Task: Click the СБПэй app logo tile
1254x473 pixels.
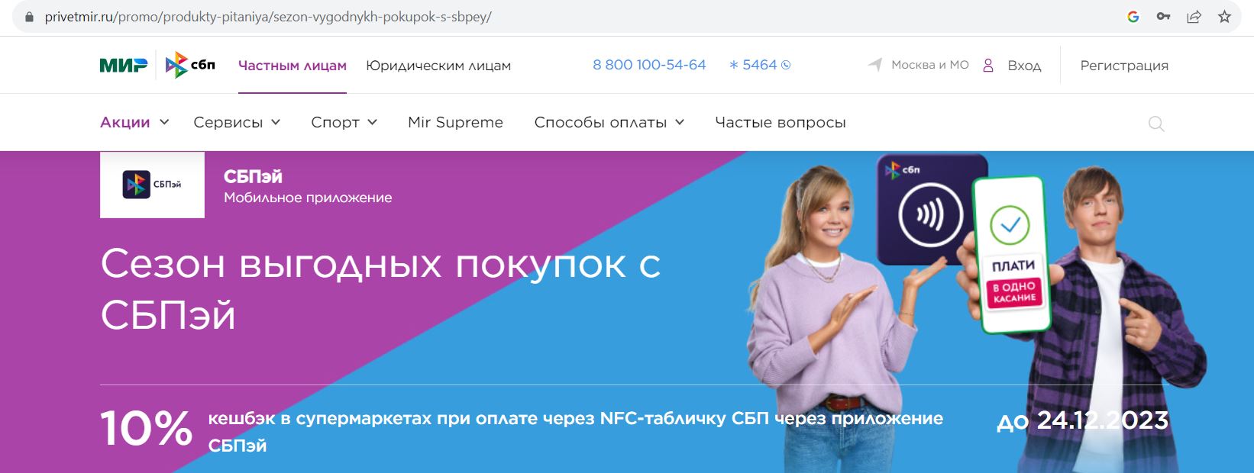Action: click(152, 185)
